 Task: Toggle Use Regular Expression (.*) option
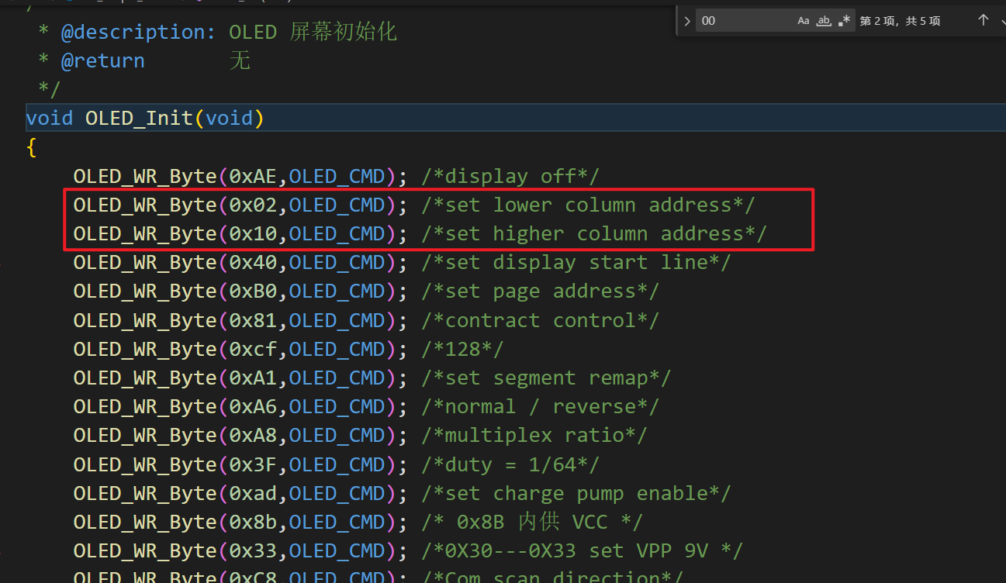[x=844, y=21]
